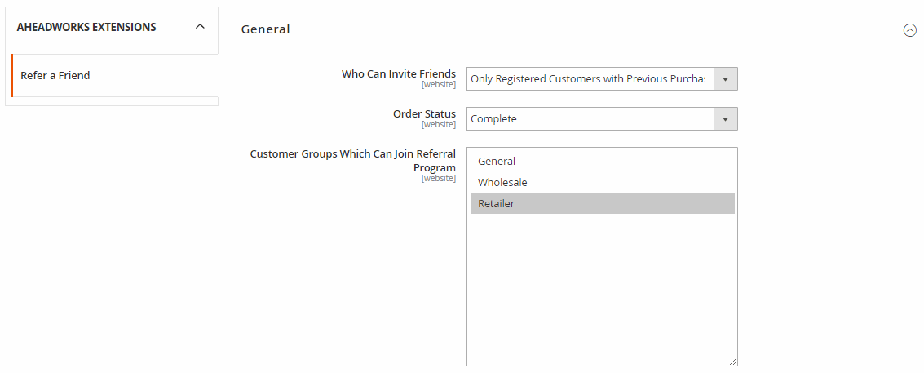Open the Complete order status select box
This screenshot has height=373, width=924.
coord(589,119)
